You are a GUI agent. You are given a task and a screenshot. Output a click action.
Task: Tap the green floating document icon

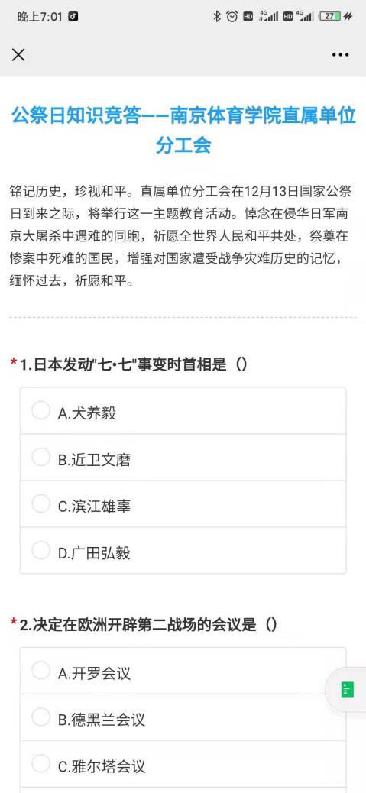(x=348, y=689)
